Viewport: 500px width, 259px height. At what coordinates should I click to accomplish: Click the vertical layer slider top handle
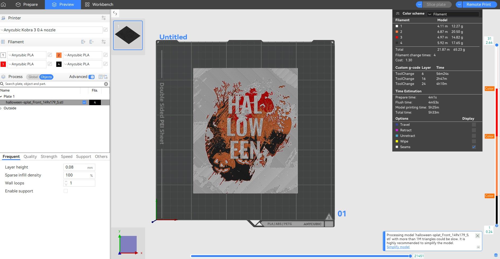[497, 45]
